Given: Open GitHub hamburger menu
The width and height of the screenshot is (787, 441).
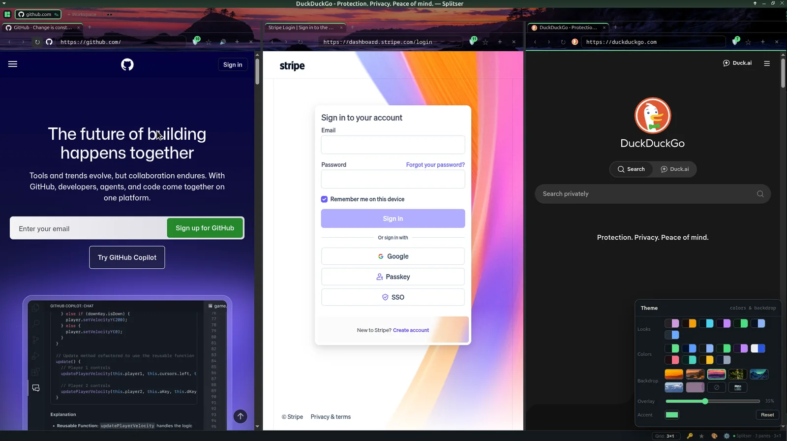Looking at the screenshot, I should pos(13,64).
